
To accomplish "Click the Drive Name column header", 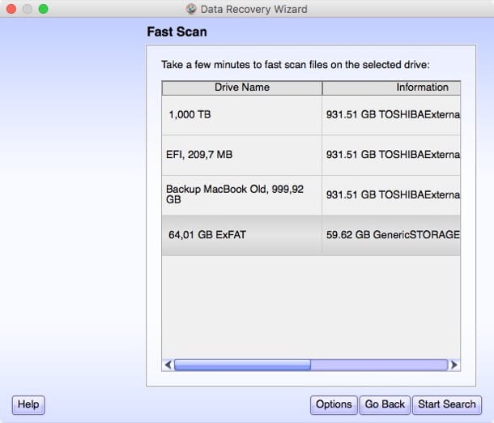I will click(242, 88).
